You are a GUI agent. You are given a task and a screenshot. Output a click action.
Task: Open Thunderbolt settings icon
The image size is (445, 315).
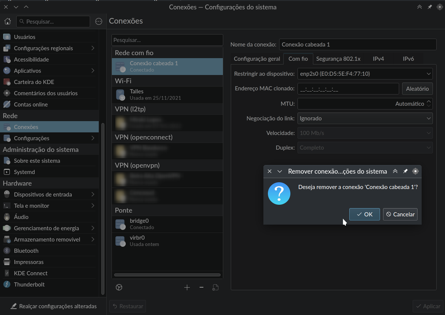(x=7, y=284)
